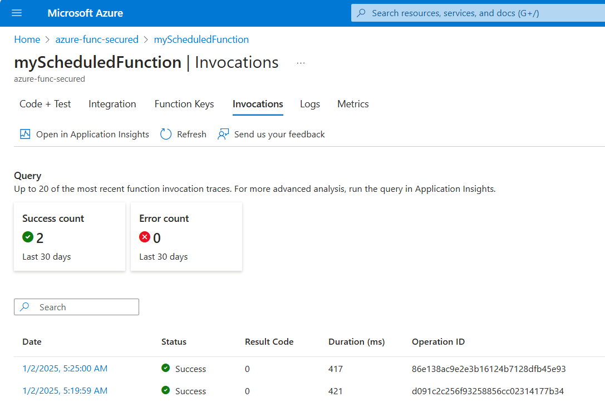Screen dimensions: 605x417
Task: Click the Application Insights chart icon
Action: [25, 134]
